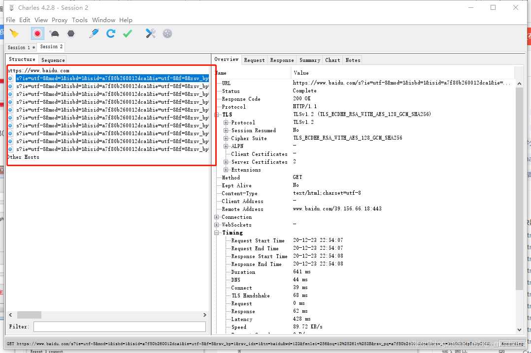Open the Response tab
This screenshot has height=353, width=531.
pyautogui.click(x=282, y=60)
